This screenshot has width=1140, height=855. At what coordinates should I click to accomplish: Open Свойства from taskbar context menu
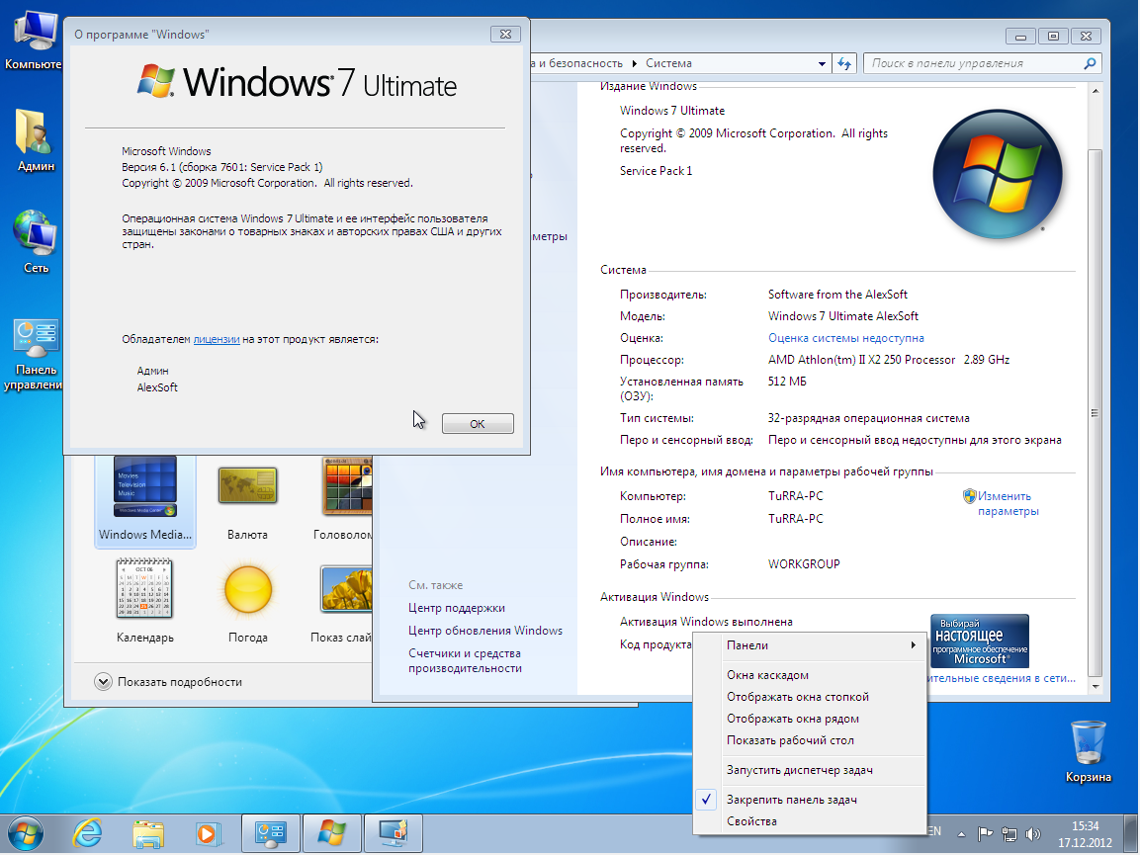click(810, 821)
